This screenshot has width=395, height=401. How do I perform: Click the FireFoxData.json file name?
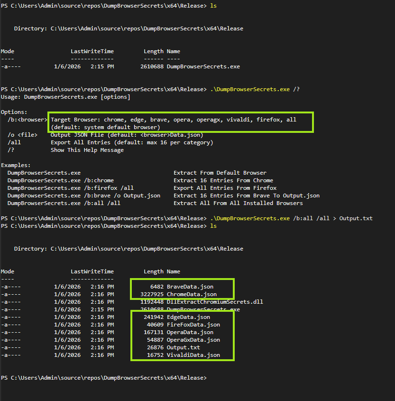pyautogui.click(x=193, y=325)
